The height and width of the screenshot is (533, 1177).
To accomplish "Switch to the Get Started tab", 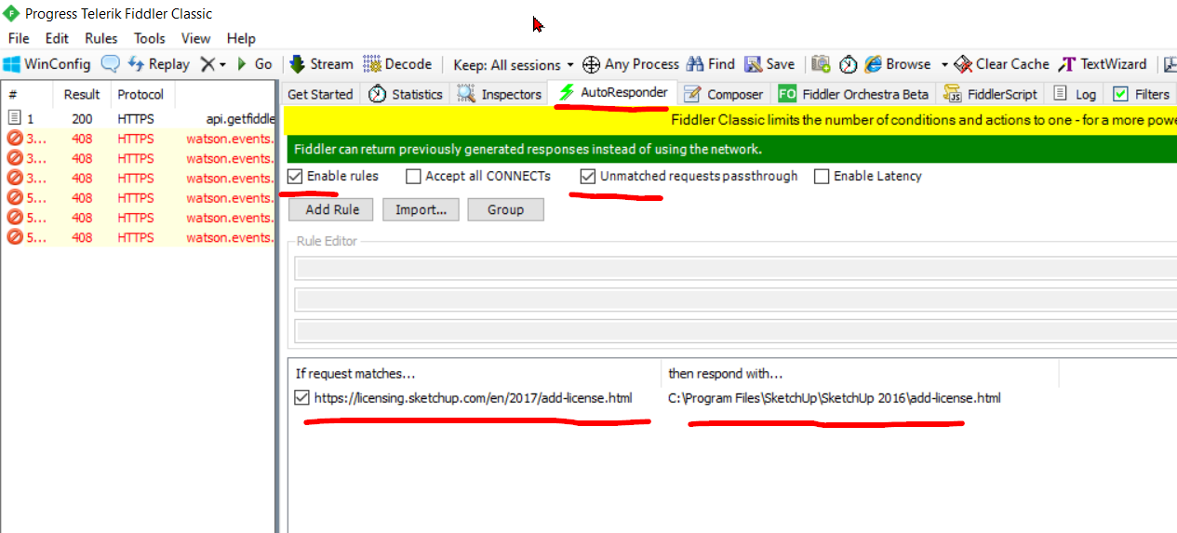I will 320,94.
